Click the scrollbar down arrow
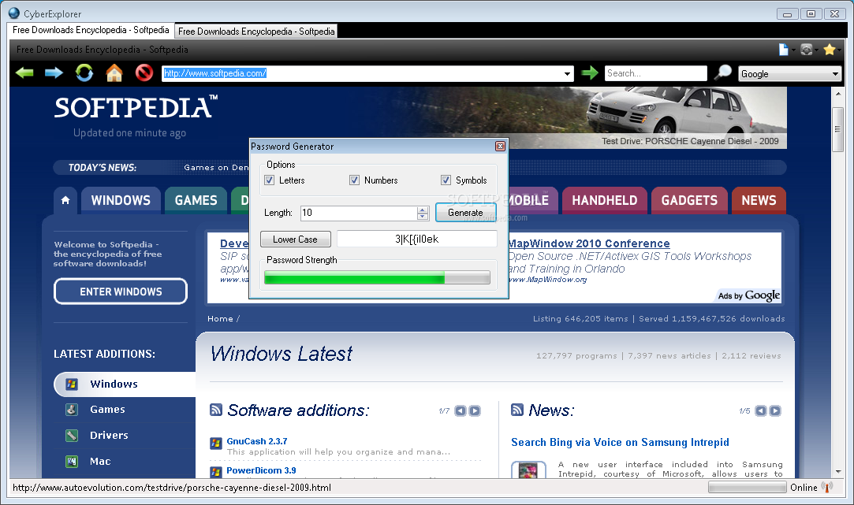 click(837, 472)
